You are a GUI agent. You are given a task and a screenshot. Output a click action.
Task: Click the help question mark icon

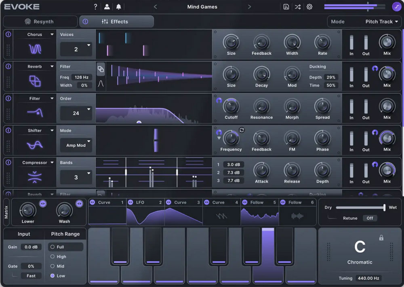(x=95, y=7)
